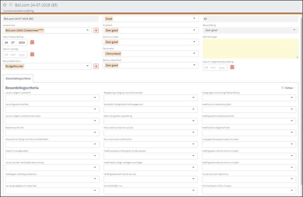Click the plus icon next to Leverancier
The height and width of the screenshot is (197, 303).
[x=96, y=30]
